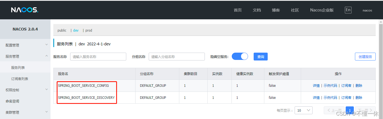Open 详情 for SPRING_BOOT_SERVICE_DISCOVERY
383x119 pixels.
tap(316, 98)
